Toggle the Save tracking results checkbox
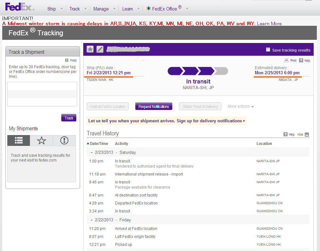 [268, 49]
